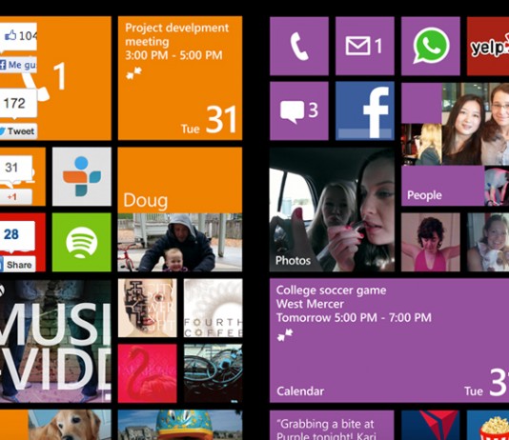Open the popcorn movie app tile

(488, 425)
